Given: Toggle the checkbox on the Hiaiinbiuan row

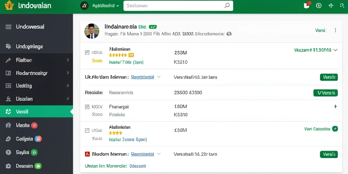Looking at the screenshot, I should point(87,53).
